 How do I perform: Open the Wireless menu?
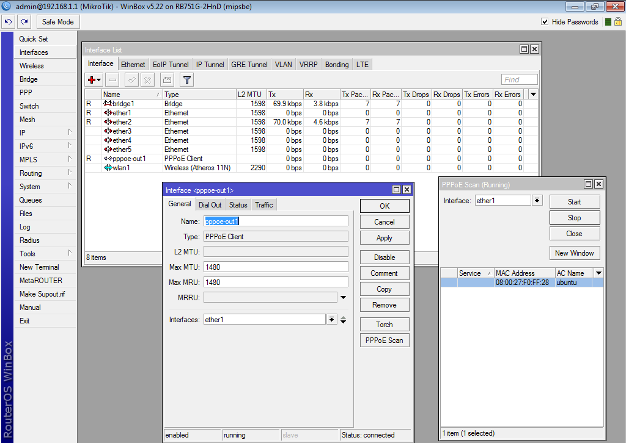click(45, 66)
